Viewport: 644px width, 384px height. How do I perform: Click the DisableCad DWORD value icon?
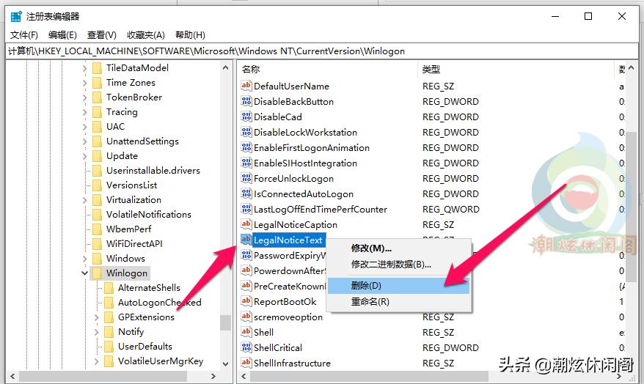pyautogui.click(x=246, y=117)
